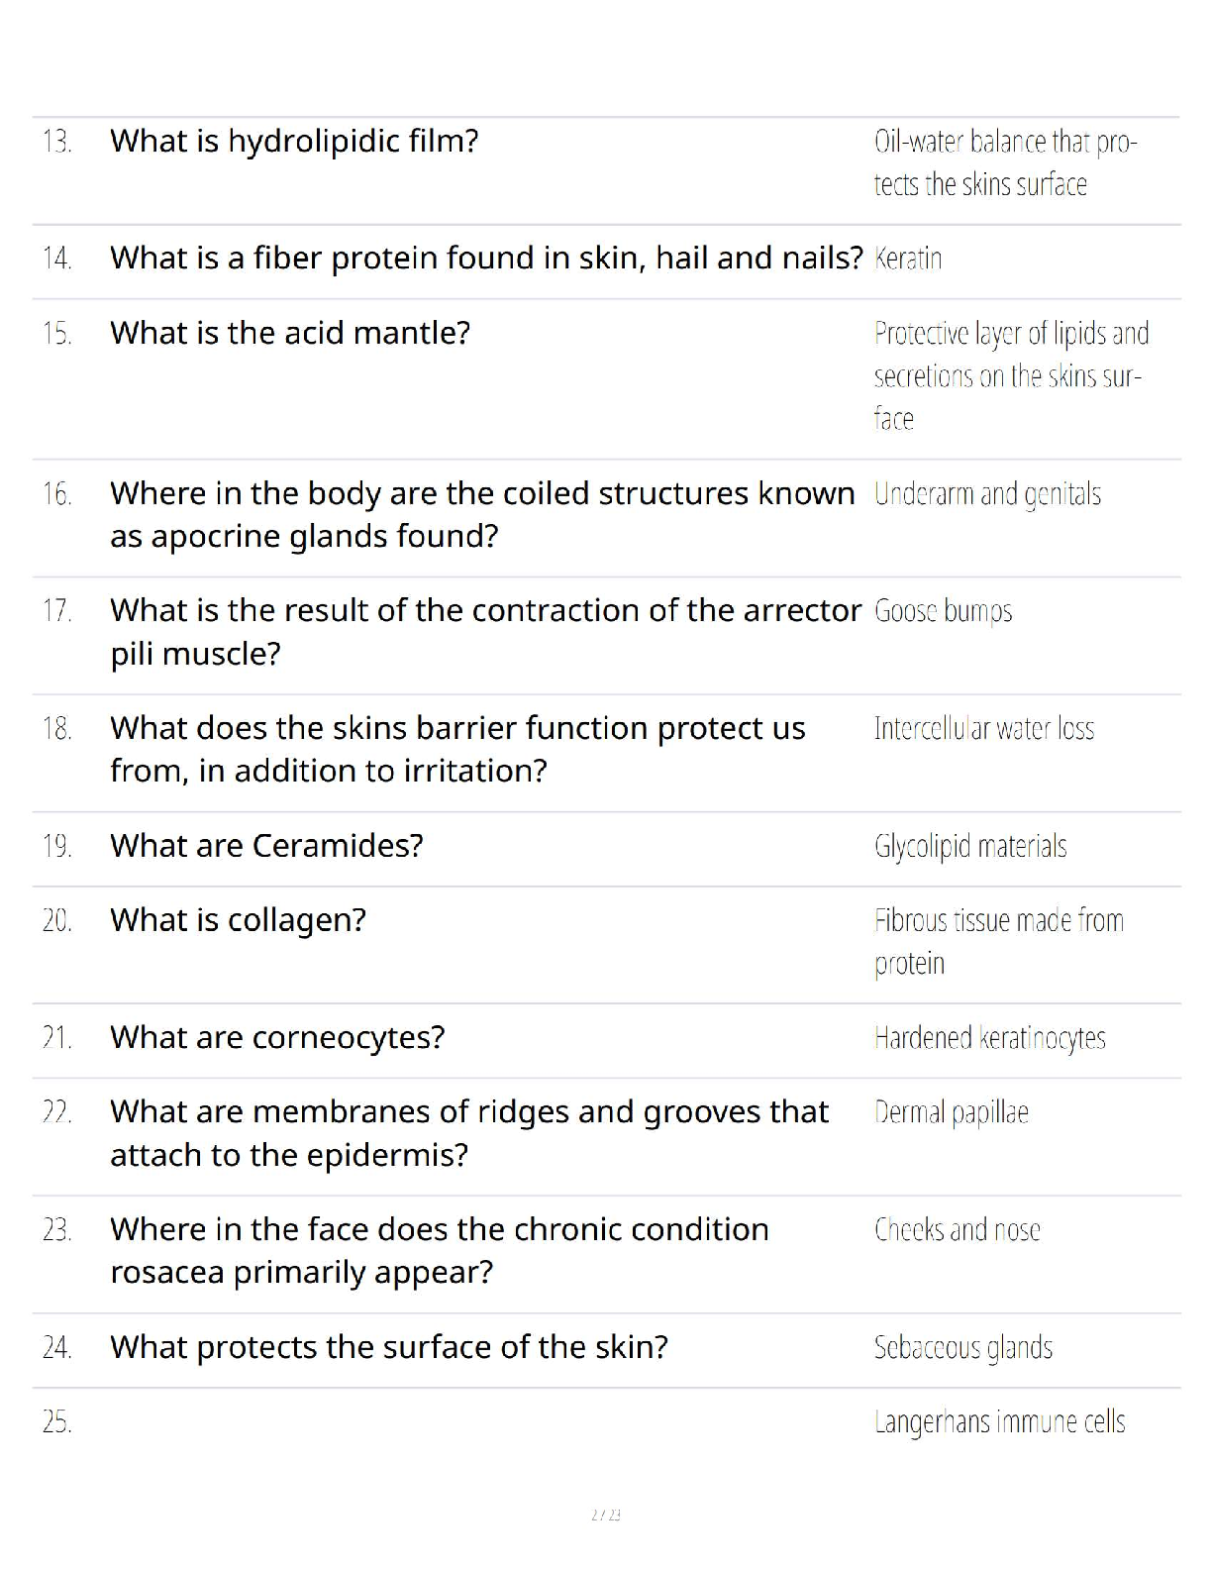Click the answer "Dermal papillae"
Image resolution: width=1212 pixels, height=1569 pixels.
tap(951, 1112)
